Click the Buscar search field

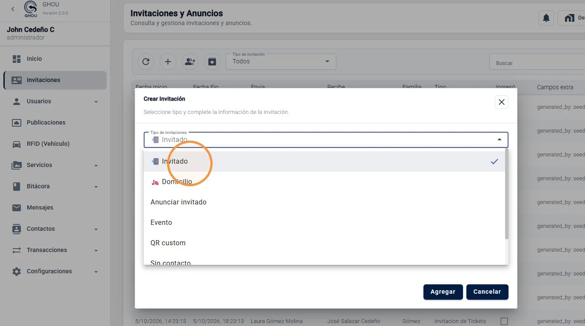(537, 62)
